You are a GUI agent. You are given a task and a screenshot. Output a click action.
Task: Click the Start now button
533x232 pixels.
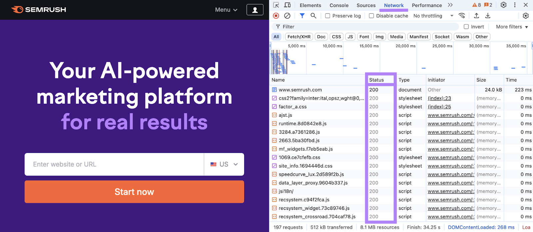[x=134, y=192]
